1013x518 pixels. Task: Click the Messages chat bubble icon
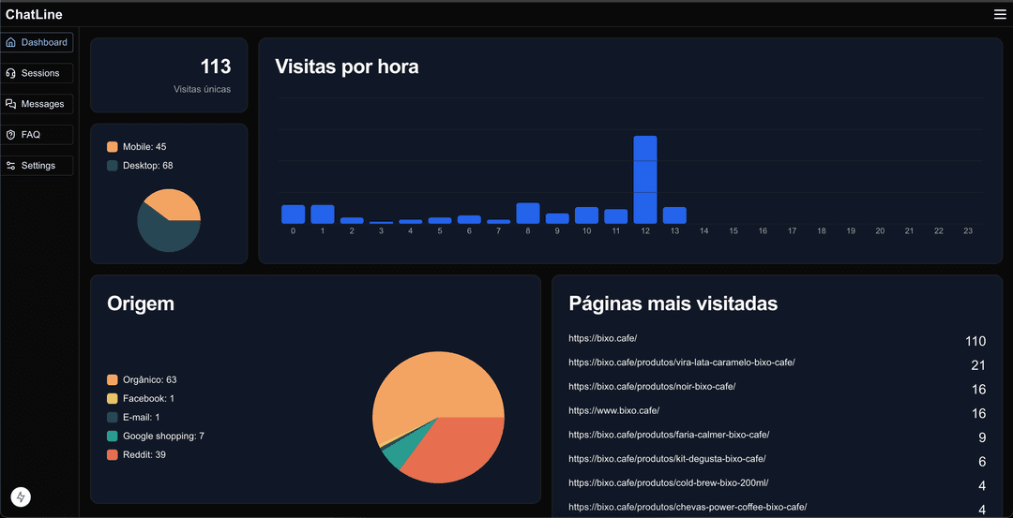[x=11, y=104]
